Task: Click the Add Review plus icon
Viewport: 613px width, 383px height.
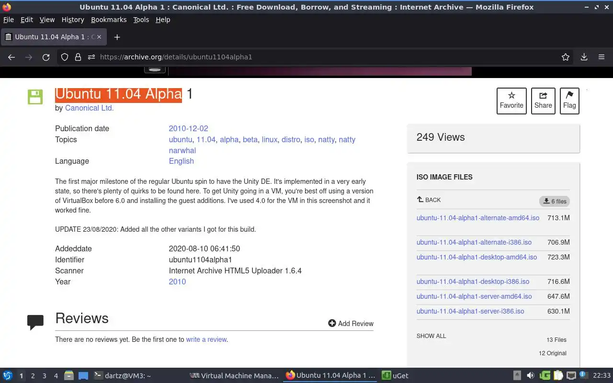Action: click(x=332, y=323)
